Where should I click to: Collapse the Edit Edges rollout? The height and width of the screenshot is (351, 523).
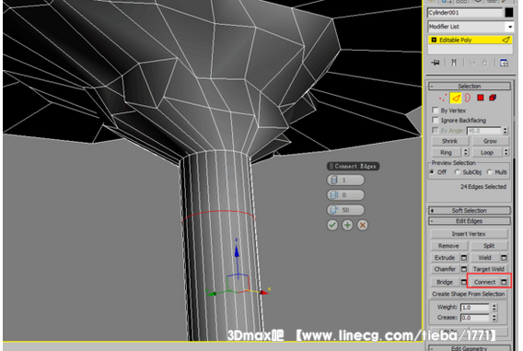pos(470,221)
